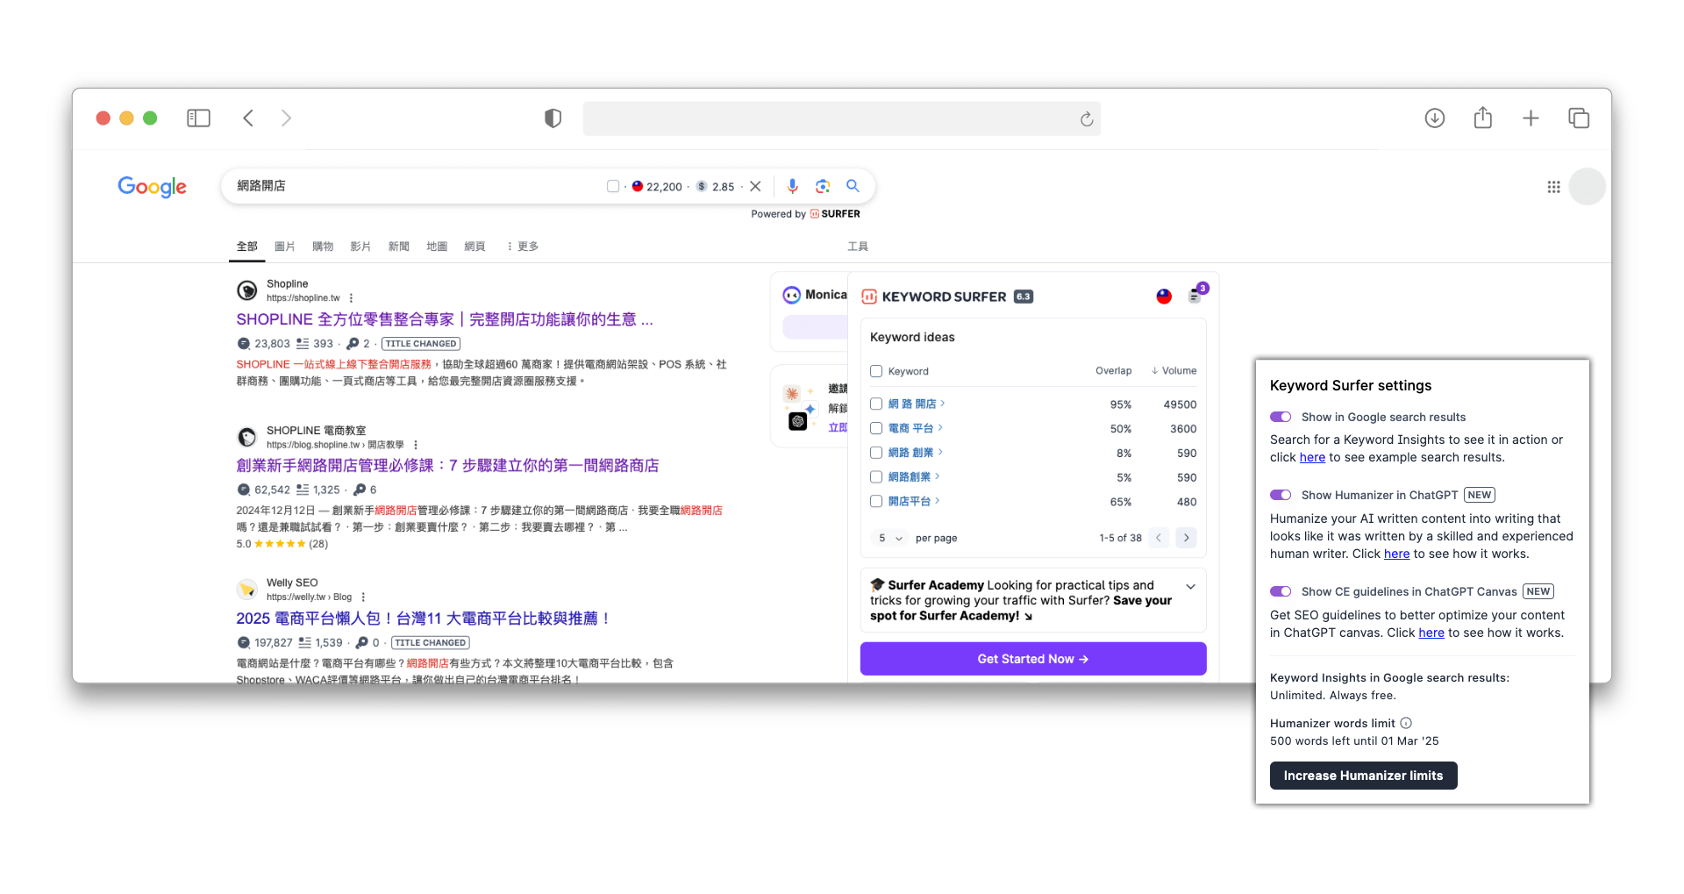Switch to the 網頁 tab
This screenshot has width=1684, height=894.
click(475, 247)
